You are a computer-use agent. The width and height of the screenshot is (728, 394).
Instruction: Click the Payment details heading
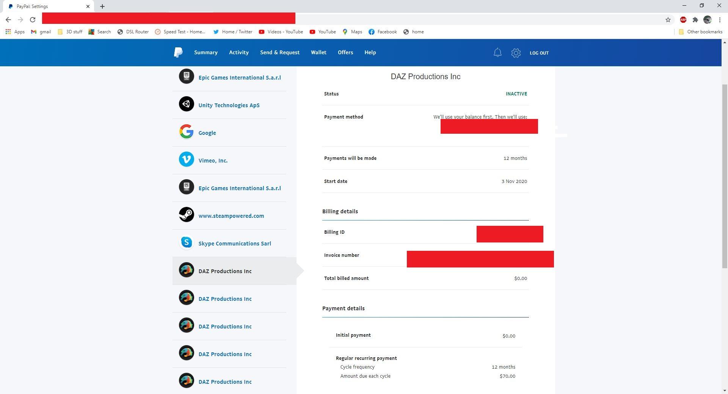[x=344, y=308]
